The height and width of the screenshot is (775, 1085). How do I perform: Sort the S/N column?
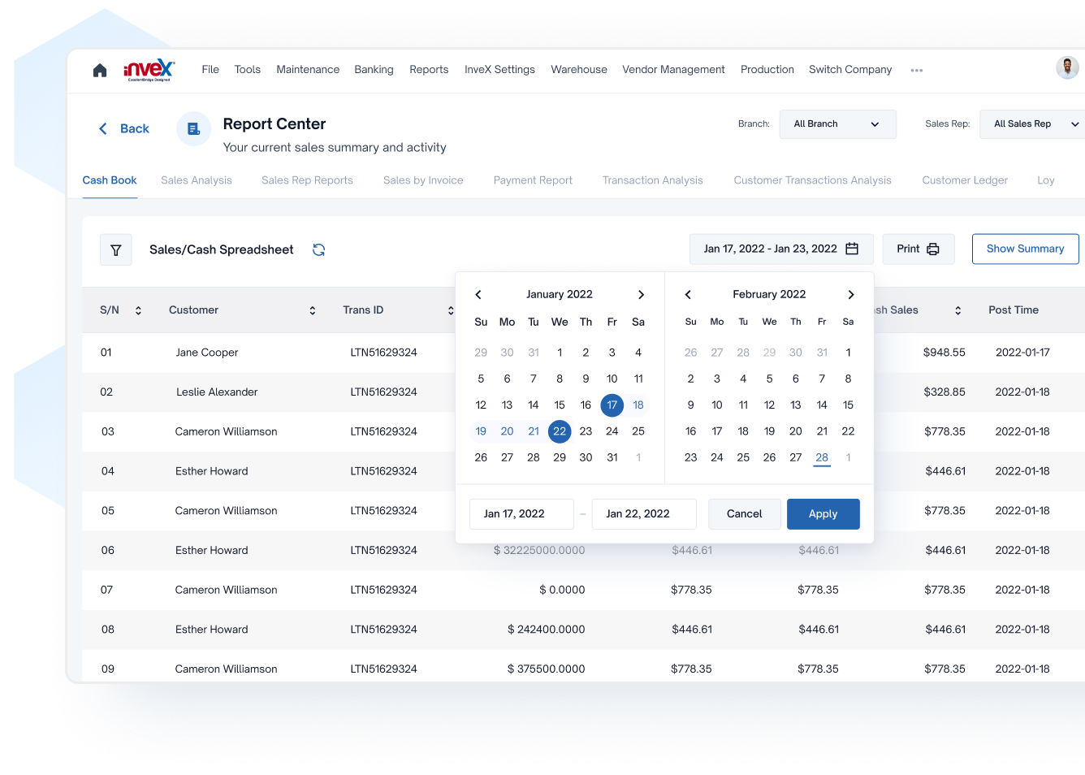(138, 310)
